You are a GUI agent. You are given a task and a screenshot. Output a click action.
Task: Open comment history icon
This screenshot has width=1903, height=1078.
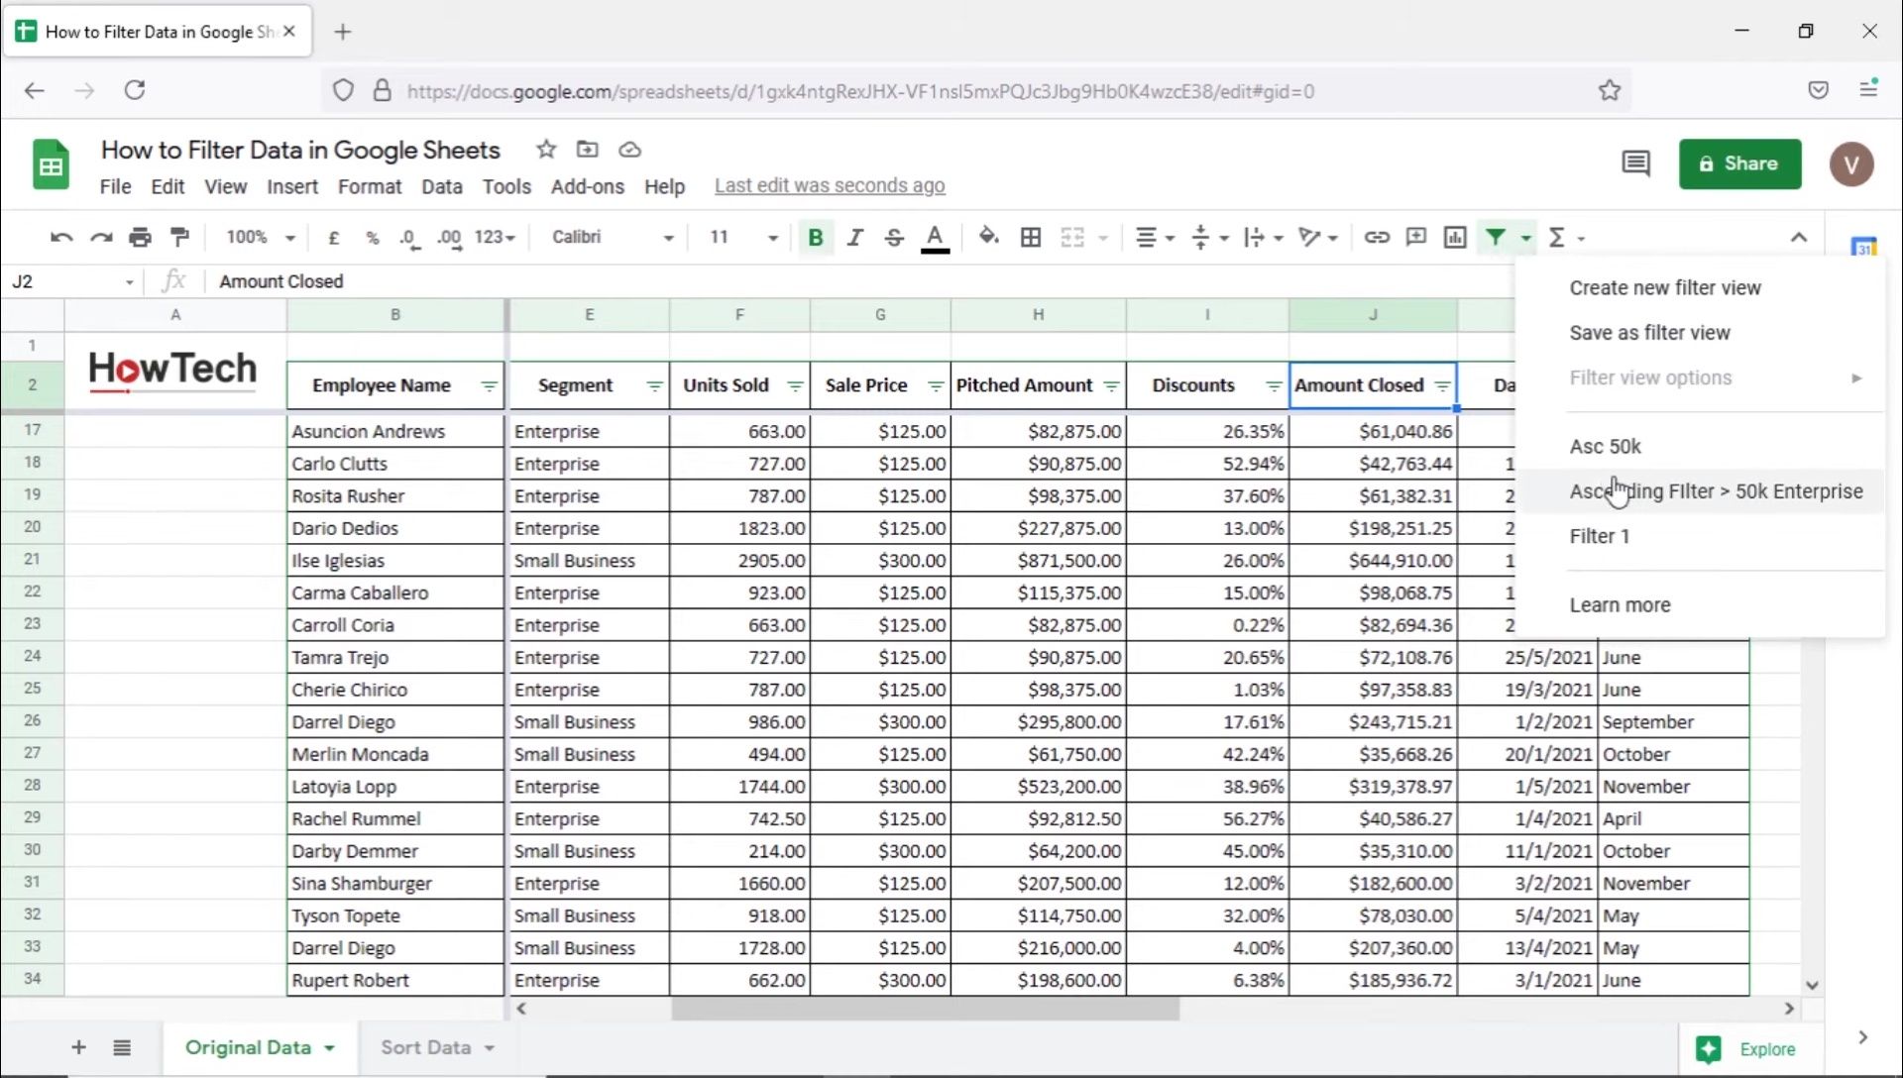click(x=1635, y=163)
